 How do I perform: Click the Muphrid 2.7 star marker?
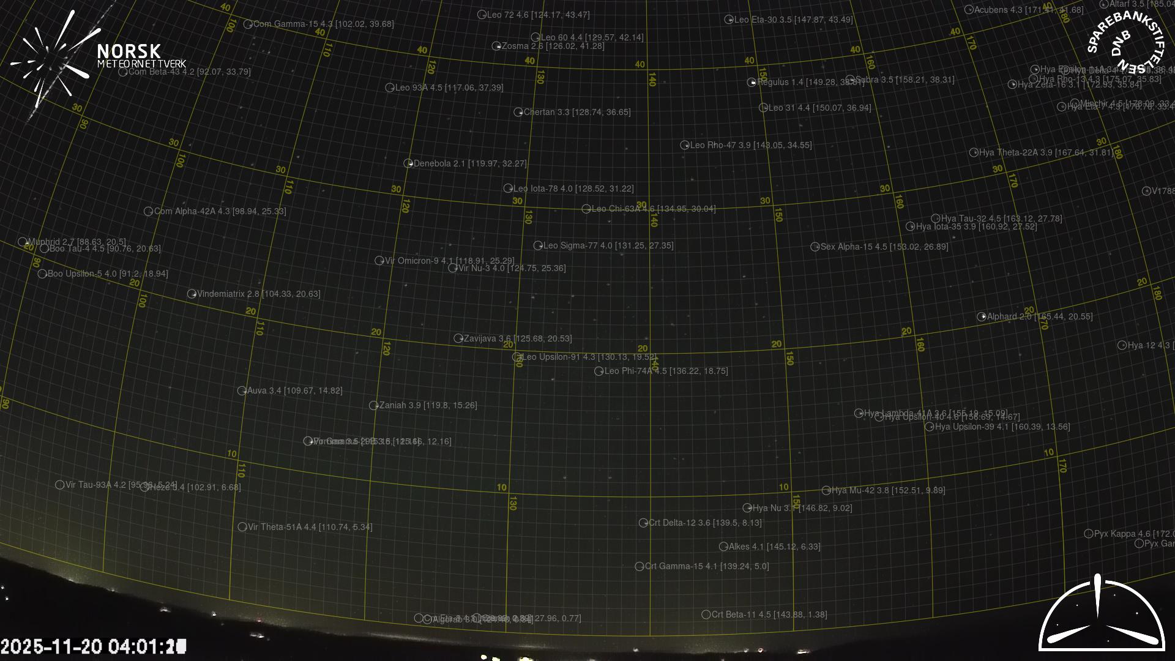tap(23, 242)
